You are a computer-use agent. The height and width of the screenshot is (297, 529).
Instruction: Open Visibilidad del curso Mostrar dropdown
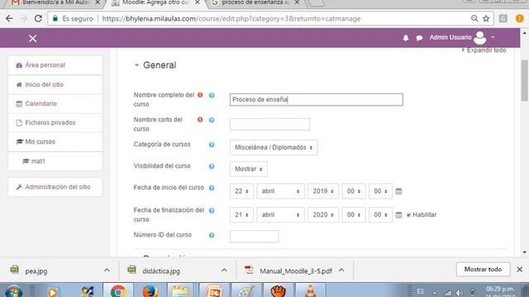249,169
